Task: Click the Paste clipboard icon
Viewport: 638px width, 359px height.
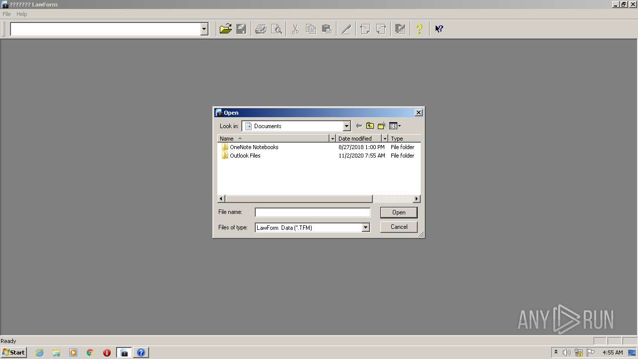Action: click(x=327, y=29)
